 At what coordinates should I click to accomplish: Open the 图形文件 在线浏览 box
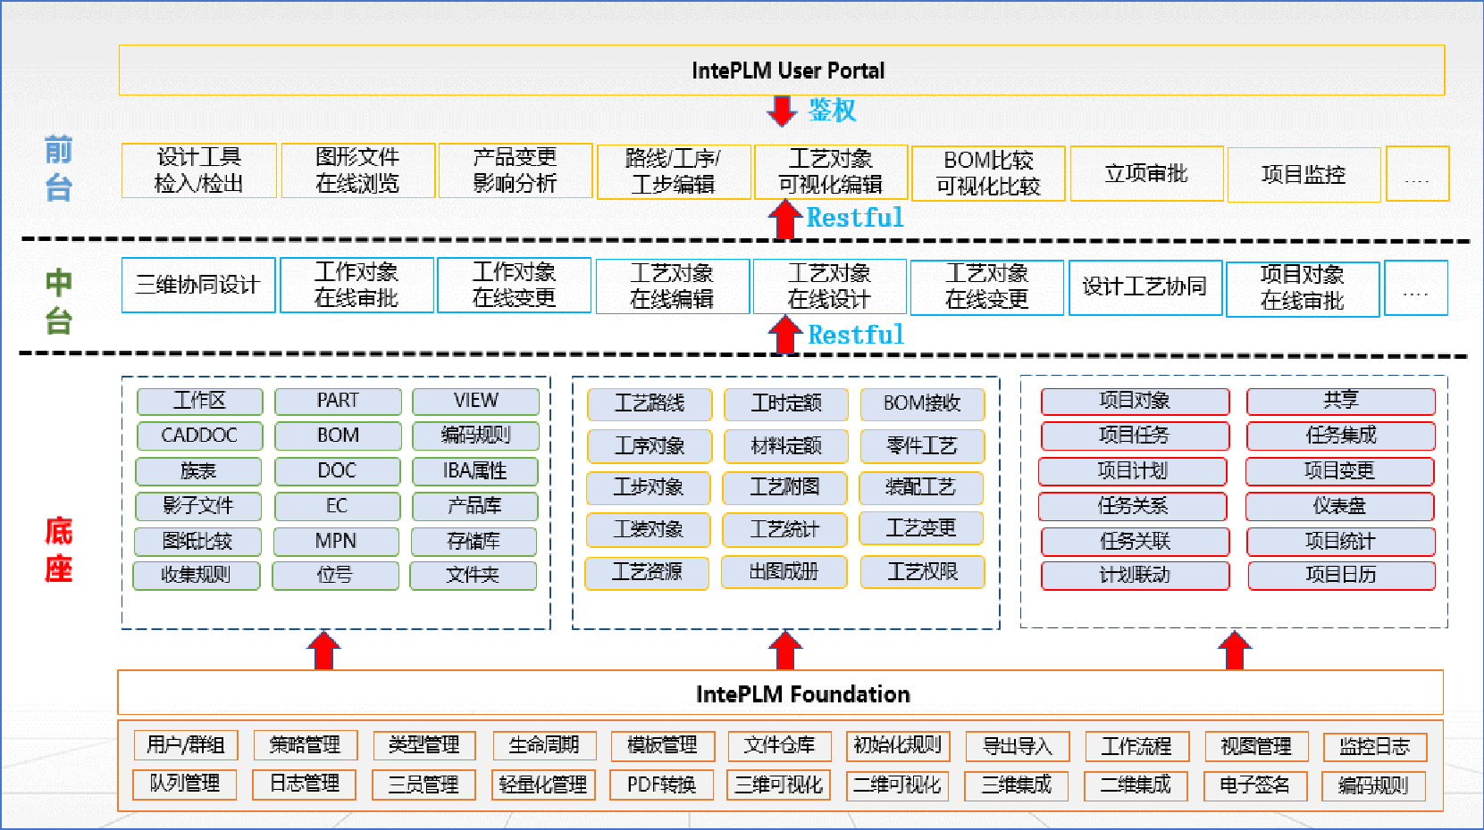[357, 170]
